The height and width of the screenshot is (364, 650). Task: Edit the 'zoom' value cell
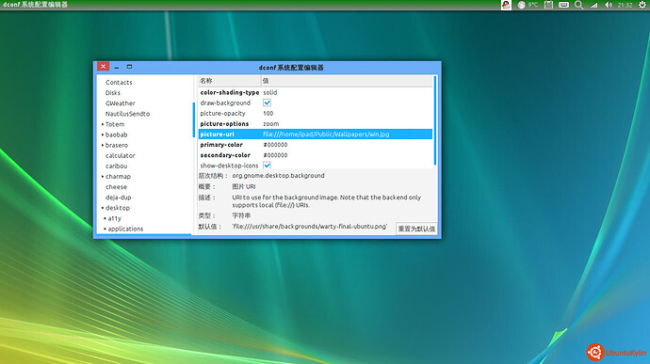[271, 124]
